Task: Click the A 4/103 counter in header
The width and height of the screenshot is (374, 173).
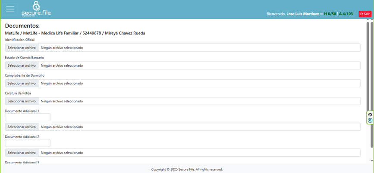Action: pyautogui.click(x=346, y=14)
